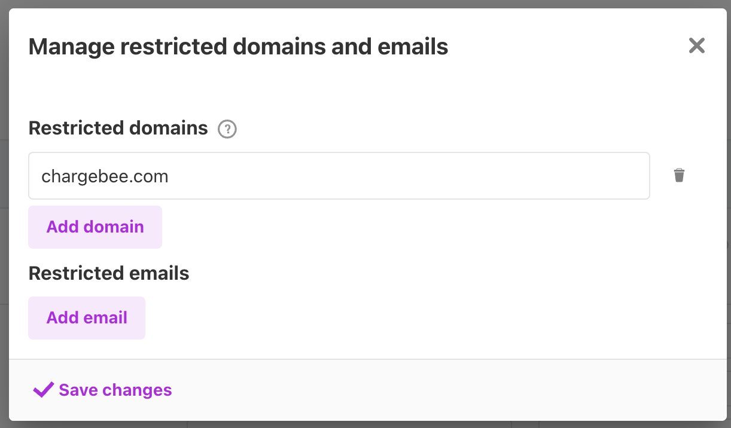Close the Manage restricted domains dialog
The width and height of the screenshot is (731, 428).
696,46
